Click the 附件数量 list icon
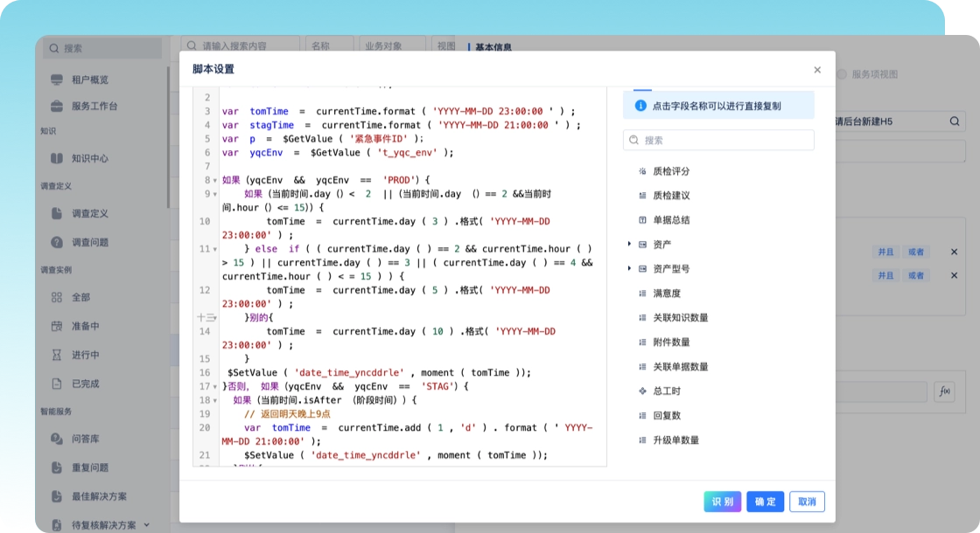Viewport: 980px width, 533px height. coord(642,342)
